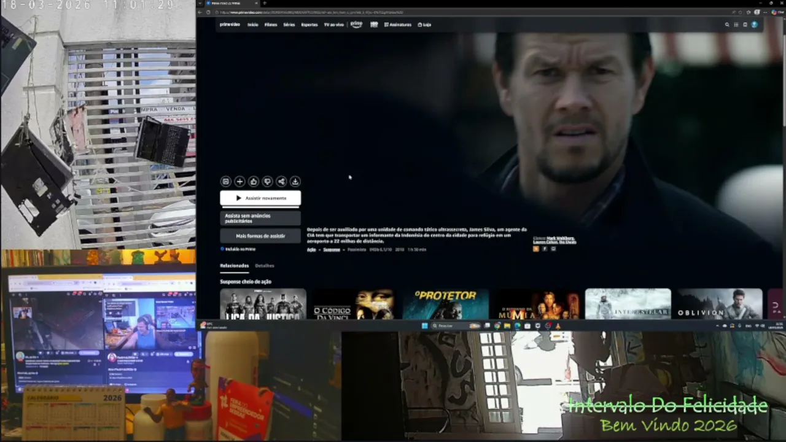Add the movie to watchlist with plus icon

(x=239, y=182)
